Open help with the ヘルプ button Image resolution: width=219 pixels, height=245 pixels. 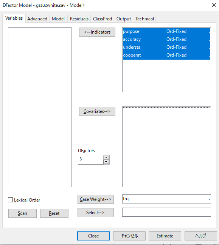[201, 236]
